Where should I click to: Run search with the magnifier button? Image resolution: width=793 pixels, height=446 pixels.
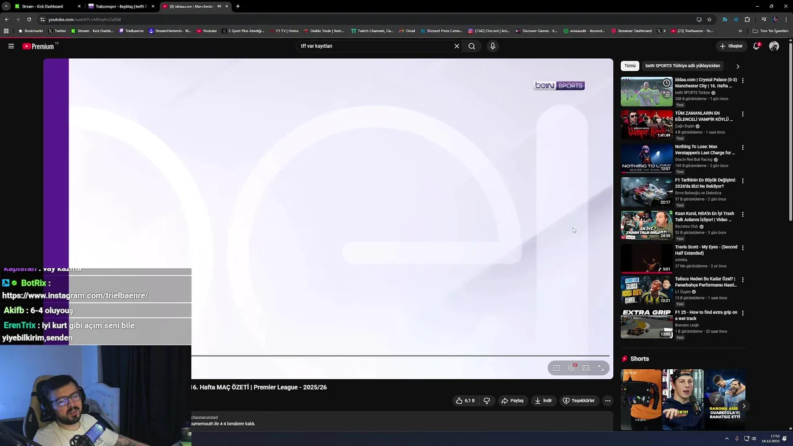coord(471,46)
